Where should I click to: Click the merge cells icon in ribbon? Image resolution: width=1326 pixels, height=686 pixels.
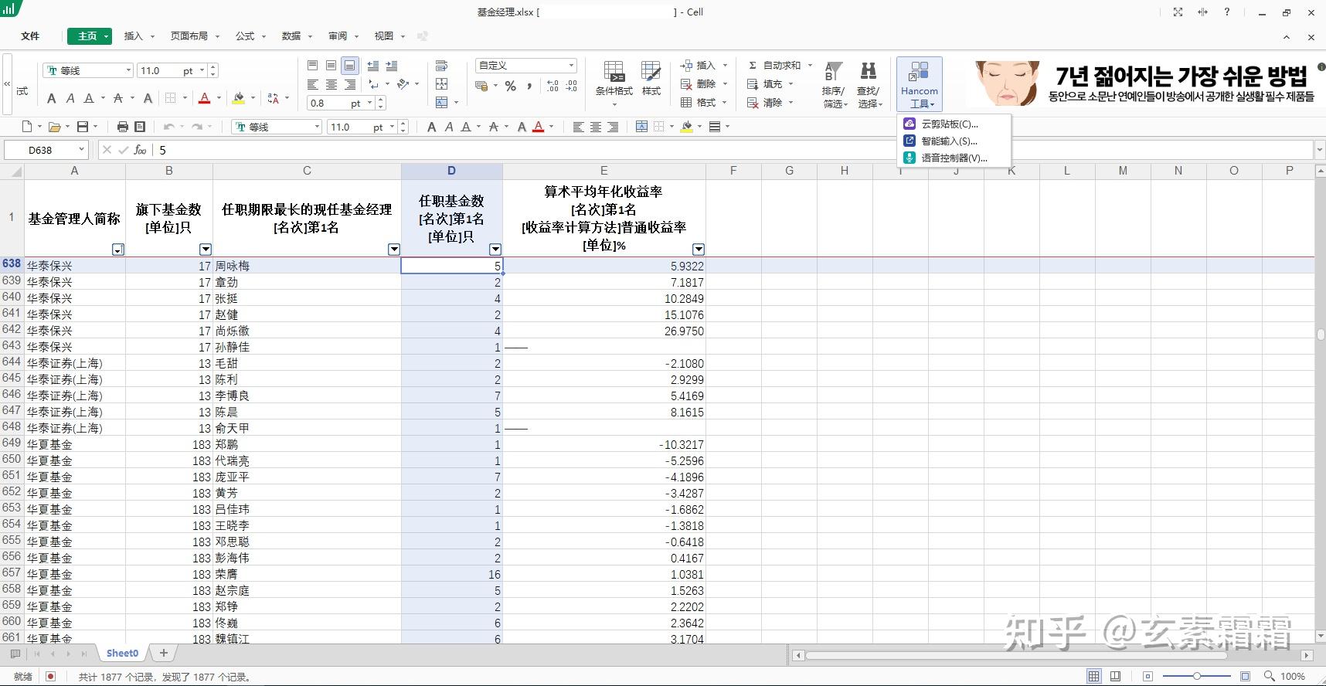[x=442, y=103]
